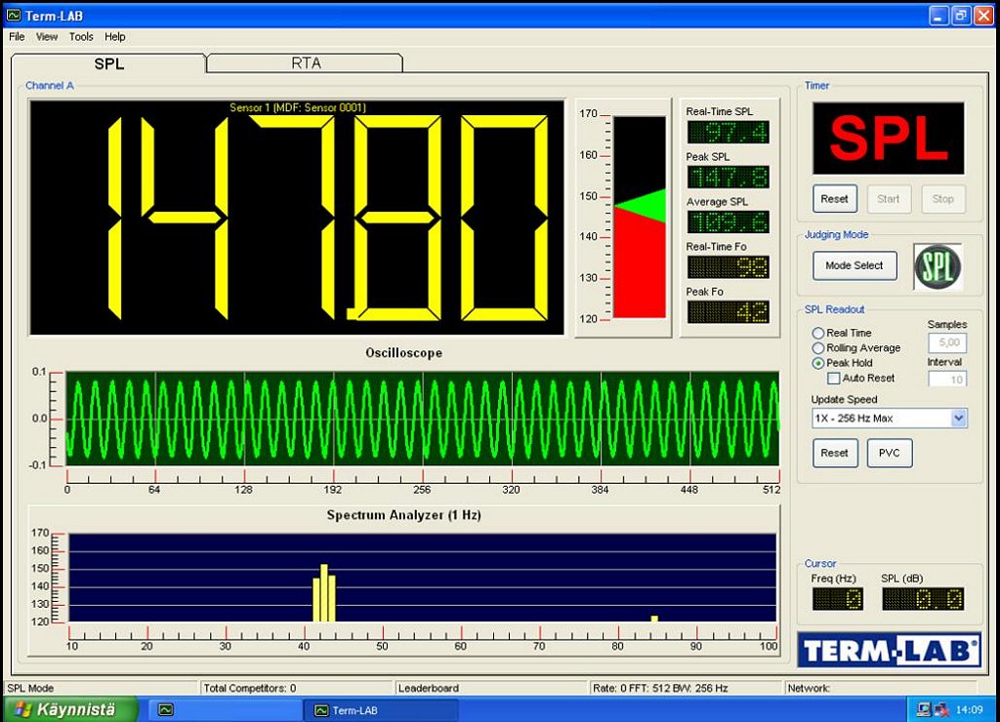Open the Tools menu
This screenshot has width=1000, height=722.
81,37
